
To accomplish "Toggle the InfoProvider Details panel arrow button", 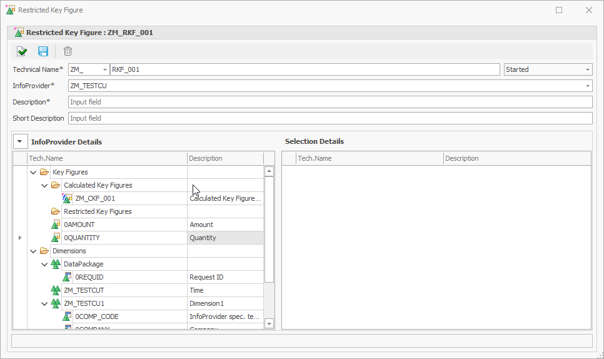I will tap(21, 141).
